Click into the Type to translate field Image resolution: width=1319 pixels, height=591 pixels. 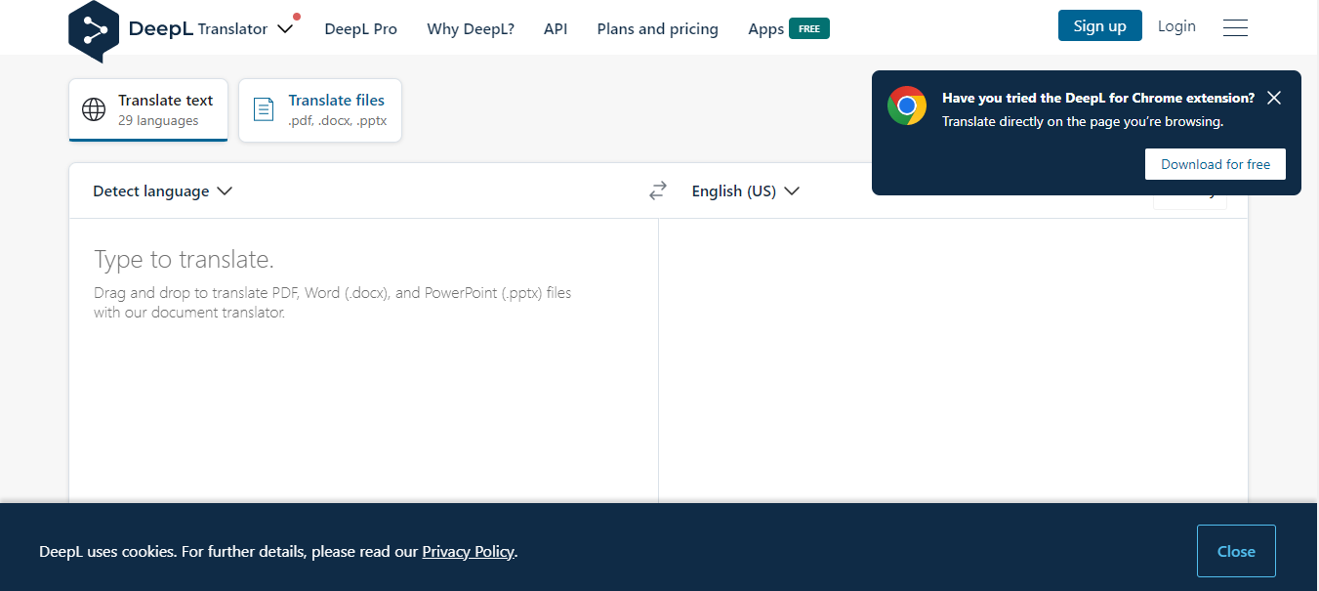tap(363, 359)
